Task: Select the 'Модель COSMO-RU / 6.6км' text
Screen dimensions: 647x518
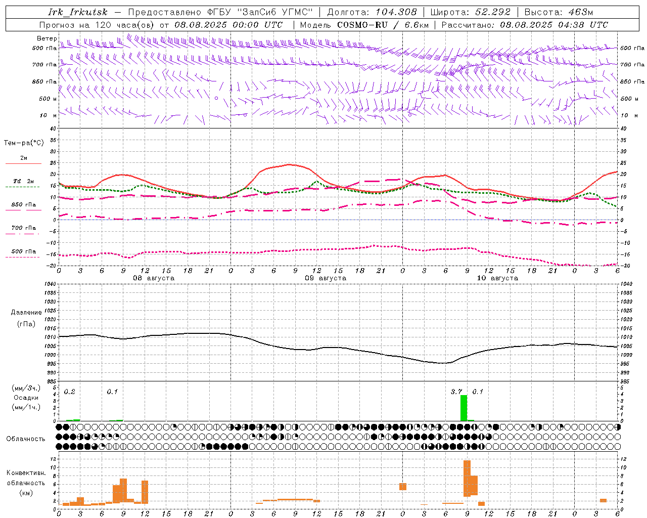Action: pos(364,25)
